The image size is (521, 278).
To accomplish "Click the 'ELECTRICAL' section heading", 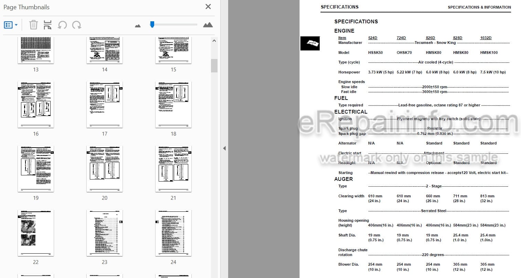I will (x=351, y=112).
